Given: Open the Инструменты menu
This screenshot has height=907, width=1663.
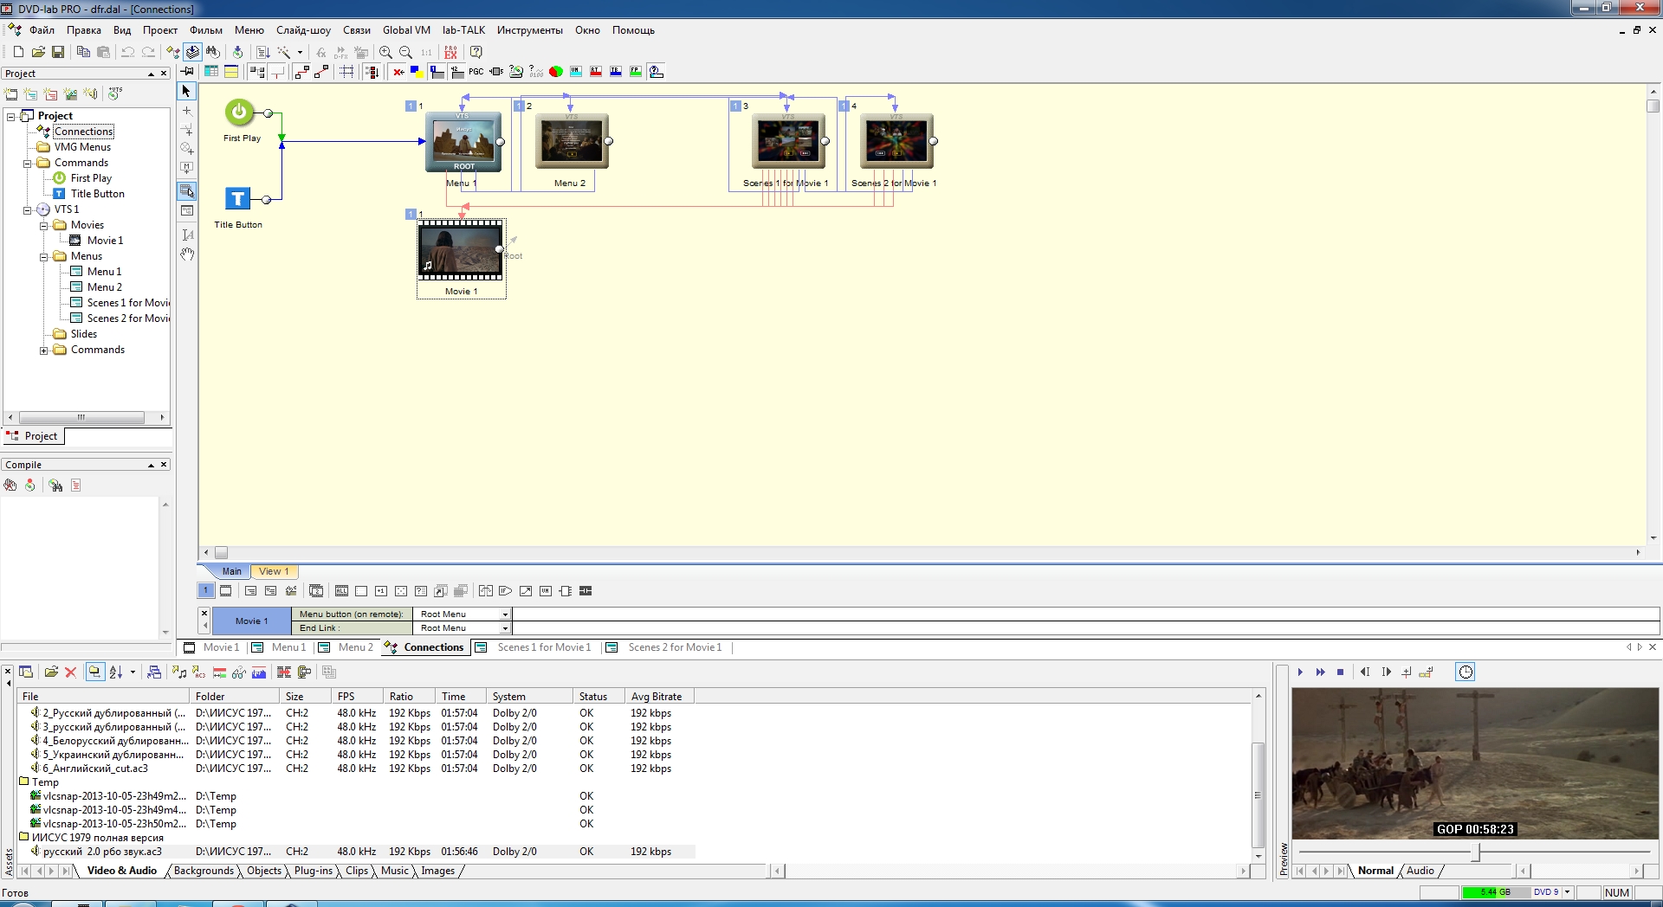Looking at the screenshot, I should click(529, 30).
